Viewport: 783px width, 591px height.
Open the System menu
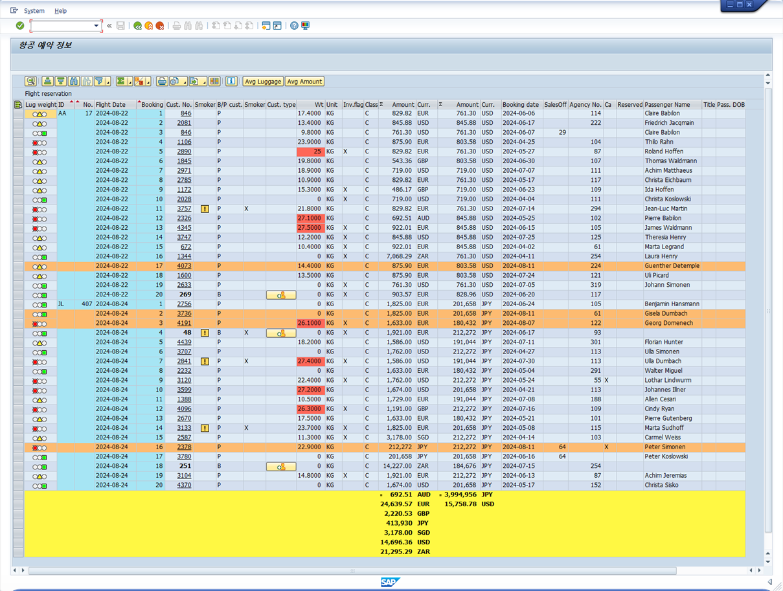(x=34, y=11)
